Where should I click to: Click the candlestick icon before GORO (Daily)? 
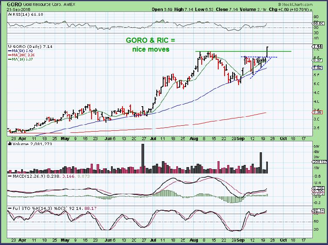point(9,47)
